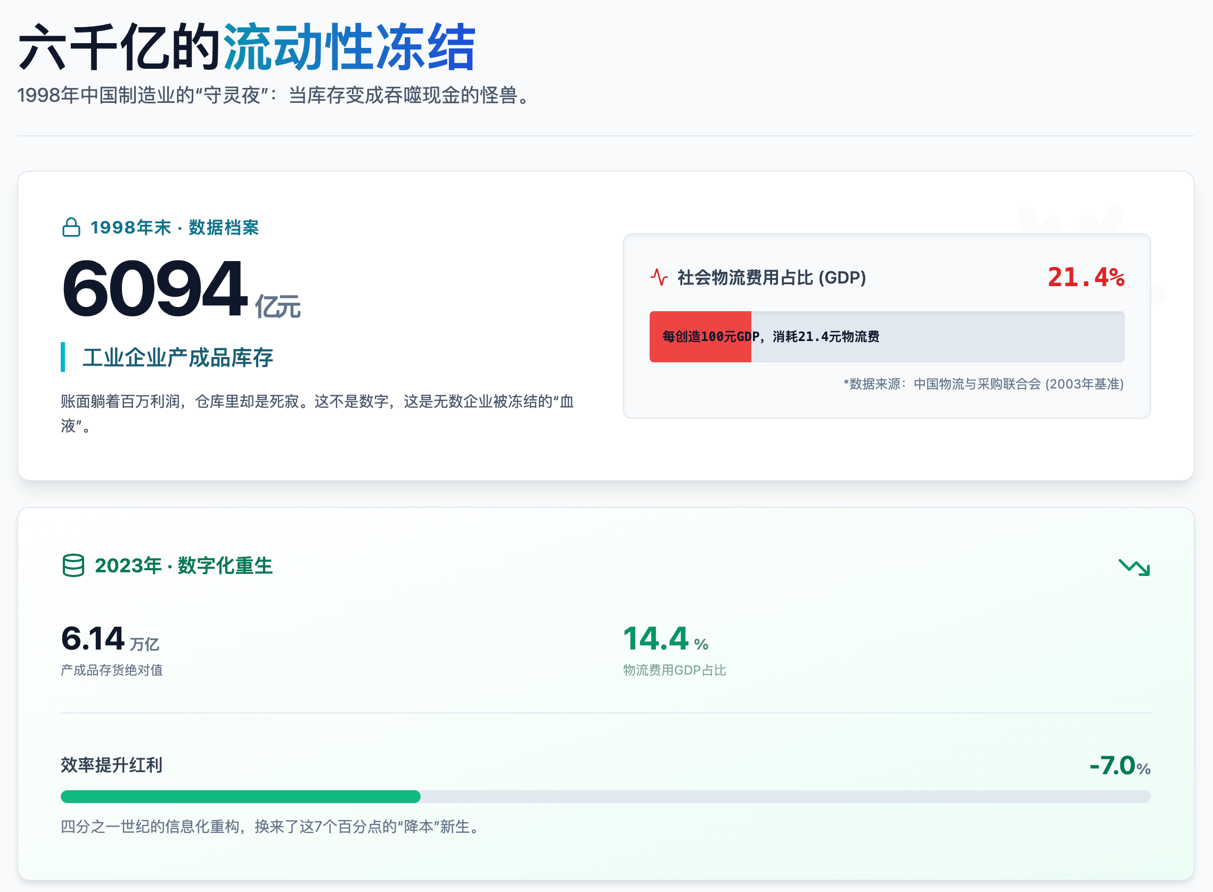This screenshot has height=892, width=1213.
Task: Click the green efficiency progress bar
Action: (x=240, y=797)
